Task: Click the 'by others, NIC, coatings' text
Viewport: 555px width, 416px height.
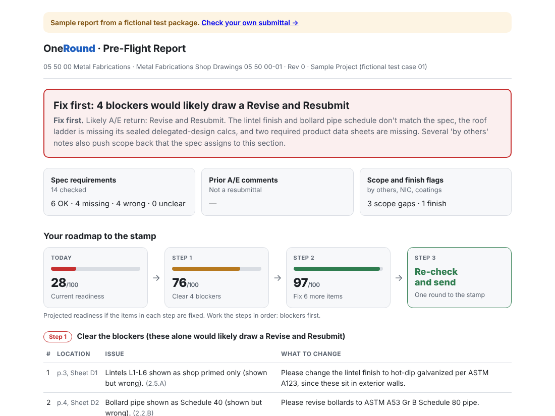Action: click(404, 190)
